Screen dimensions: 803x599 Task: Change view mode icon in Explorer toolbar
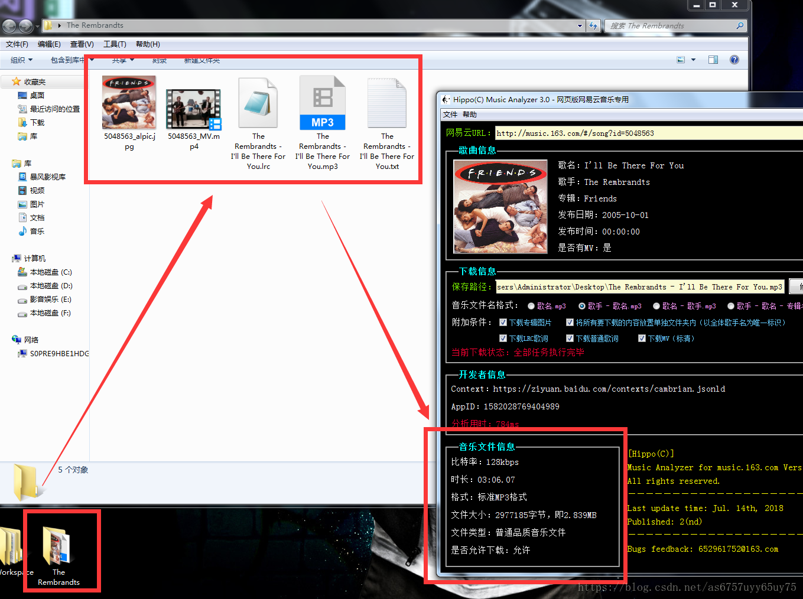(x=681, y=60)
